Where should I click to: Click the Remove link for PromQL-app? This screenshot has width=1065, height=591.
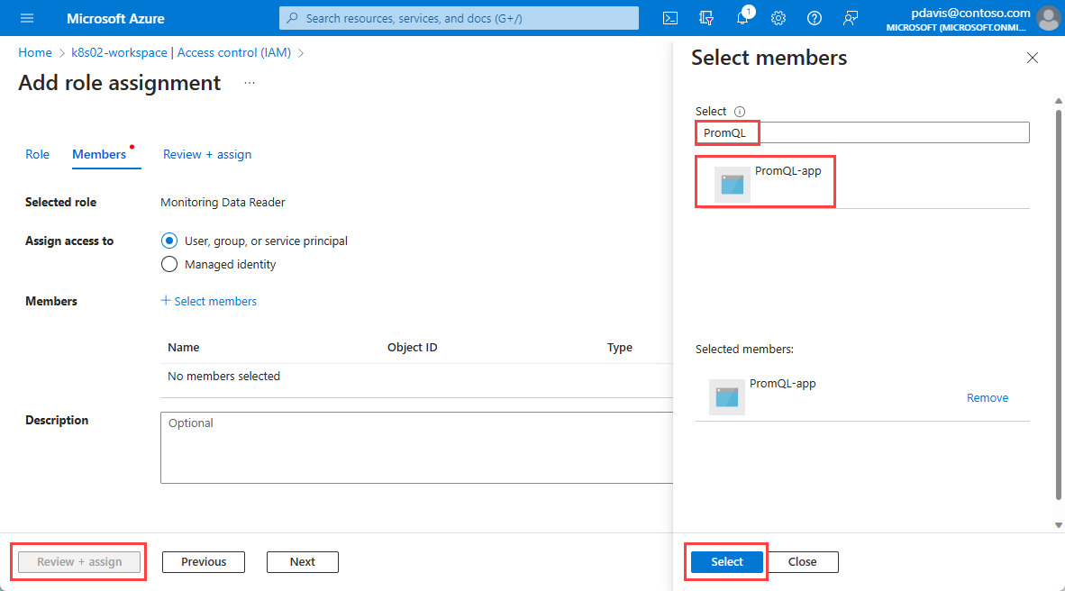(988, 397)
